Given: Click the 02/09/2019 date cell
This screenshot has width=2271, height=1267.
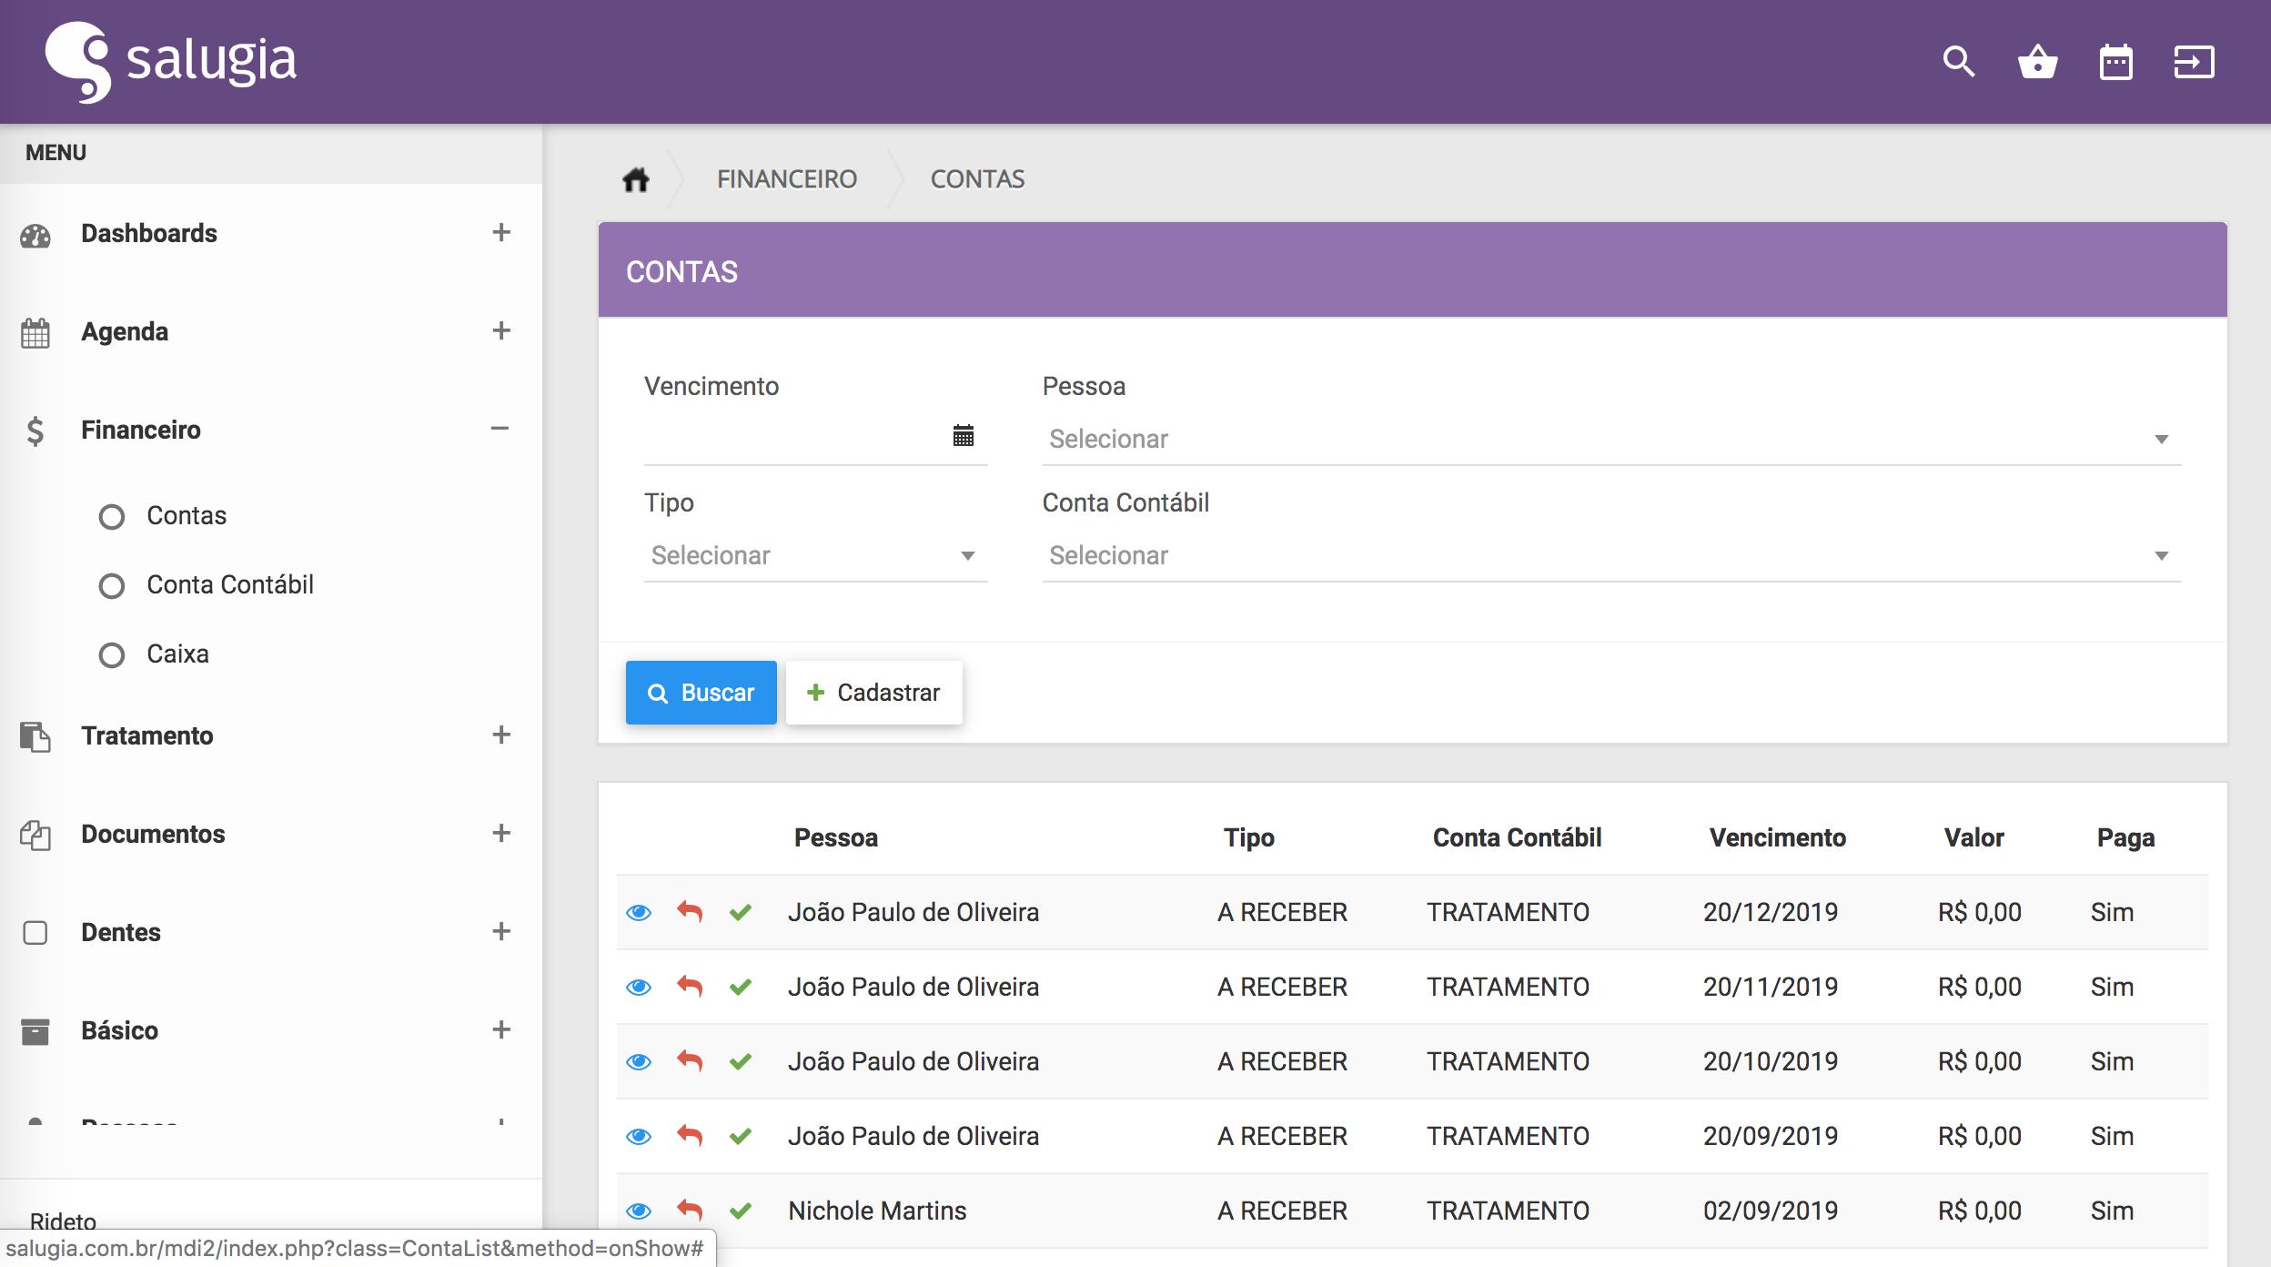Looking at the screenshot, I should [x=1771, y=1211].
